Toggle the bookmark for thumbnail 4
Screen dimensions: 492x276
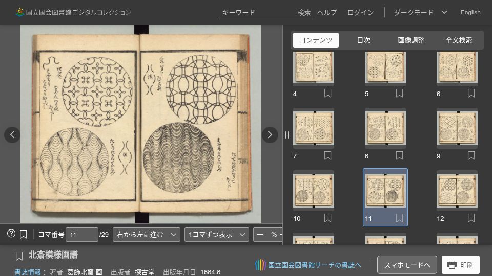[327, 93]
